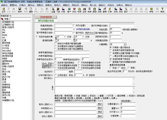Screen dimensions: 167x120
Task: Open the 报价 quotation toolbar icon
Action: point(127,10)
